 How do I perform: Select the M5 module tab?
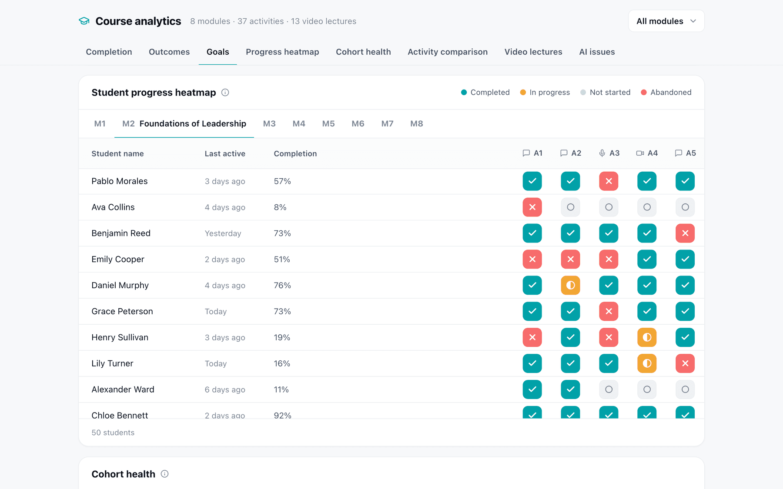[328, 123]
